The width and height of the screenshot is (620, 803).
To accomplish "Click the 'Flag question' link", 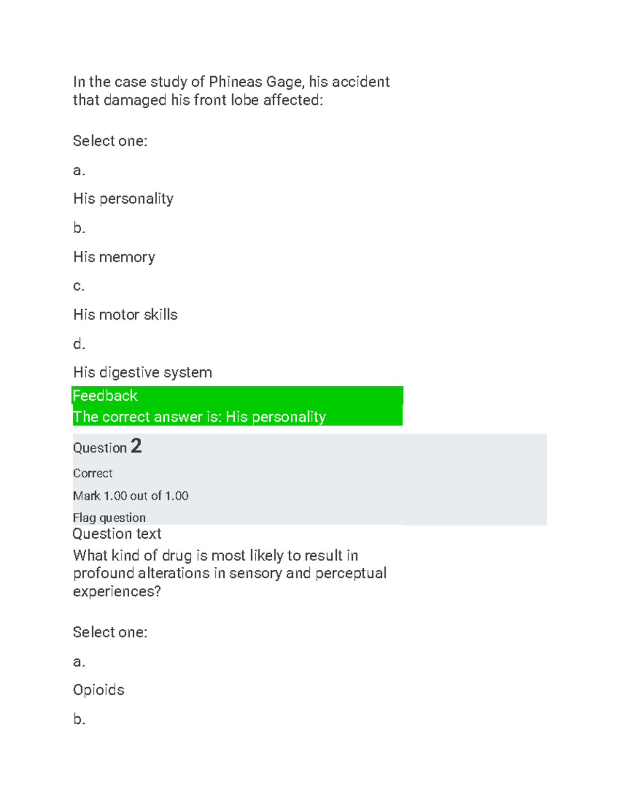I will (109, 518).
